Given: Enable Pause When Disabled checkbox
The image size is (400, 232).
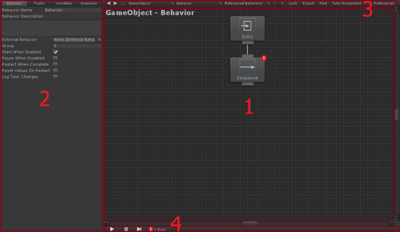Looking at the screenshot, I should [55, 58].
